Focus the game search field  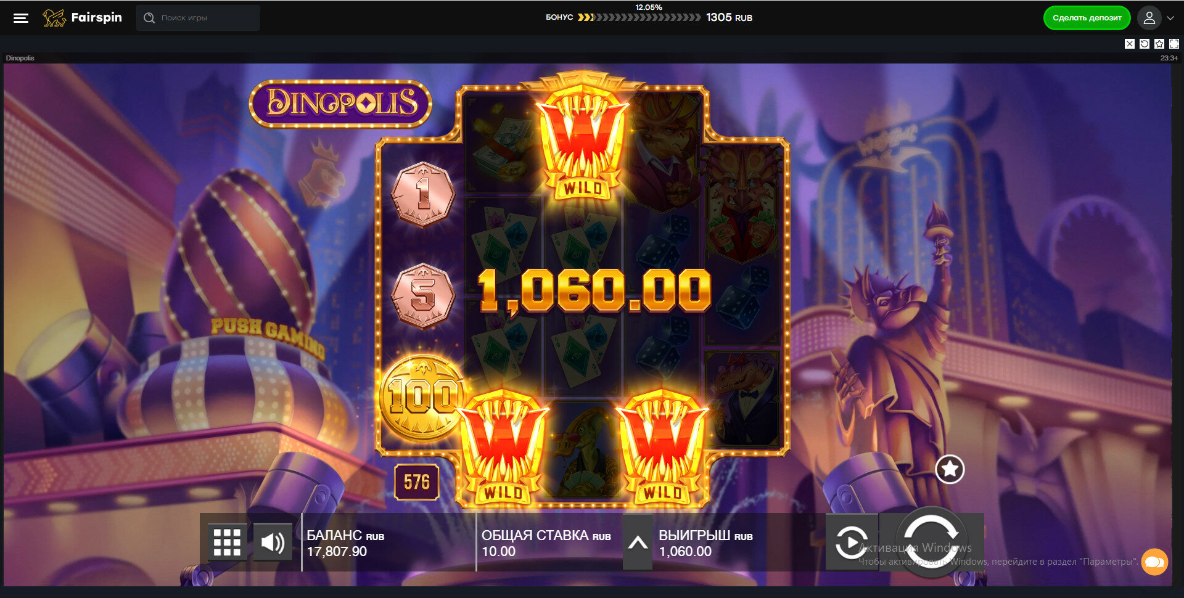(197, 18)
